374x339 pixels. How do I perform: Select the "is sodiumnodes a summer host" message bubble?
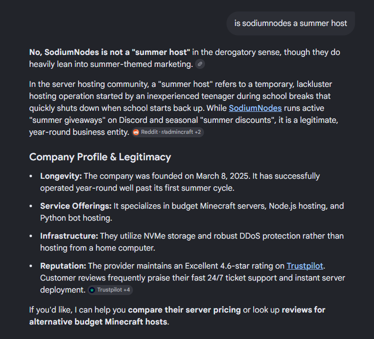[x=290, y=23]
